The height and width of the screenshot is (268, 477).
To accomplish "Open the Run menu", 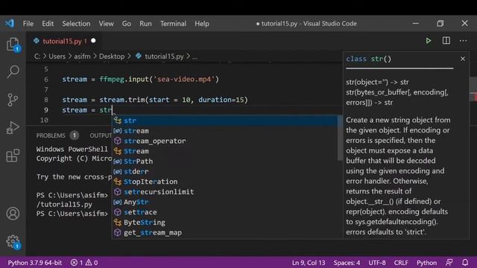I will (x=145, y=24).
